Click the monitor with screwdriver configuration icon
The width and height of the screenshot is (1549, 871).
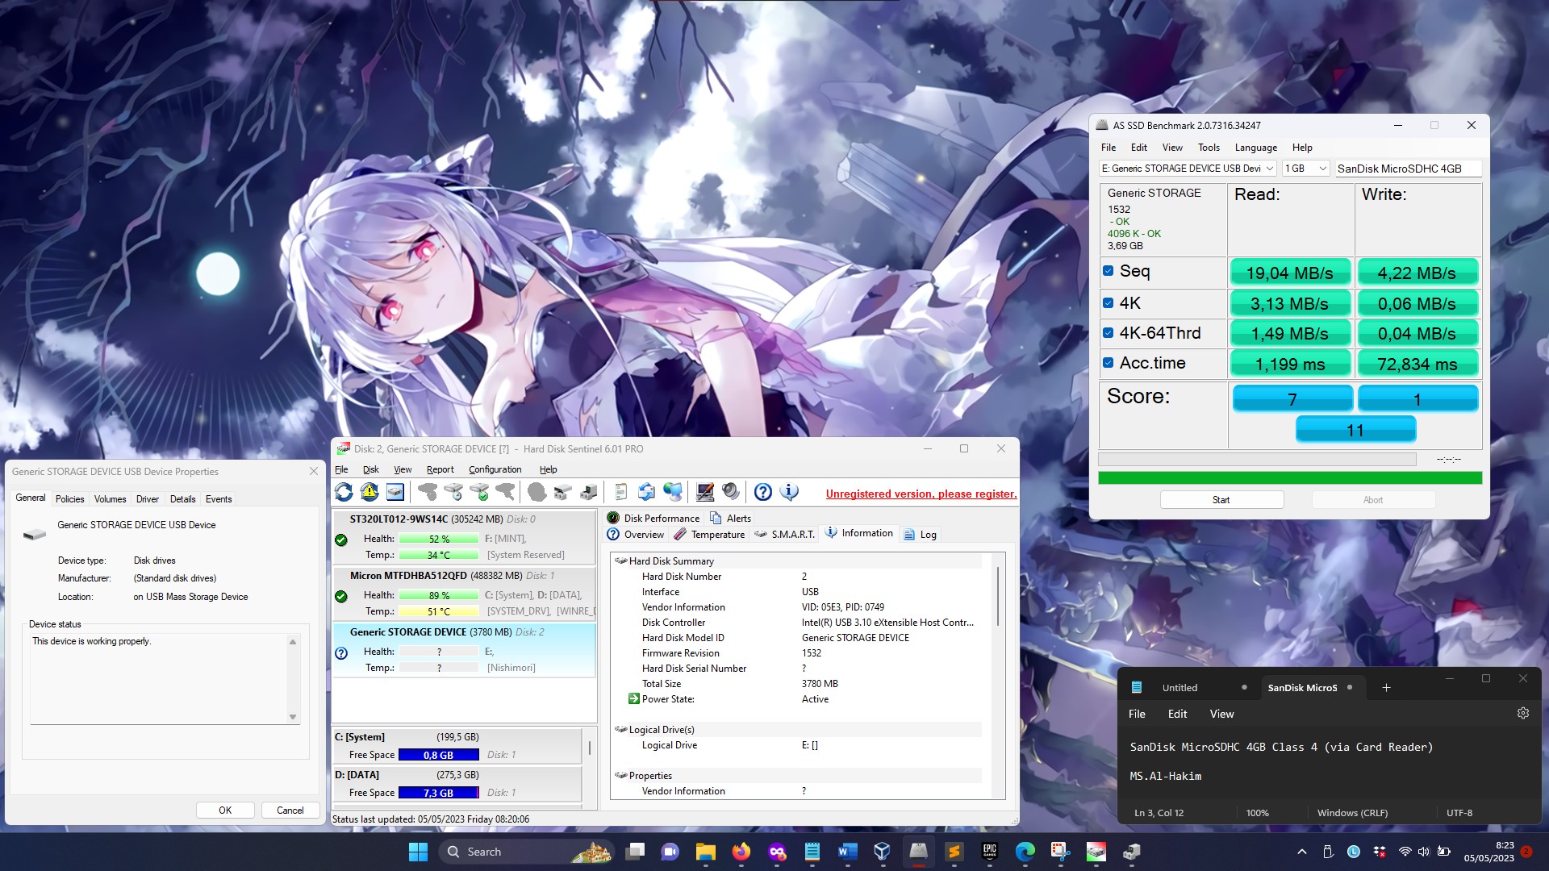click(x=705, y=491)
